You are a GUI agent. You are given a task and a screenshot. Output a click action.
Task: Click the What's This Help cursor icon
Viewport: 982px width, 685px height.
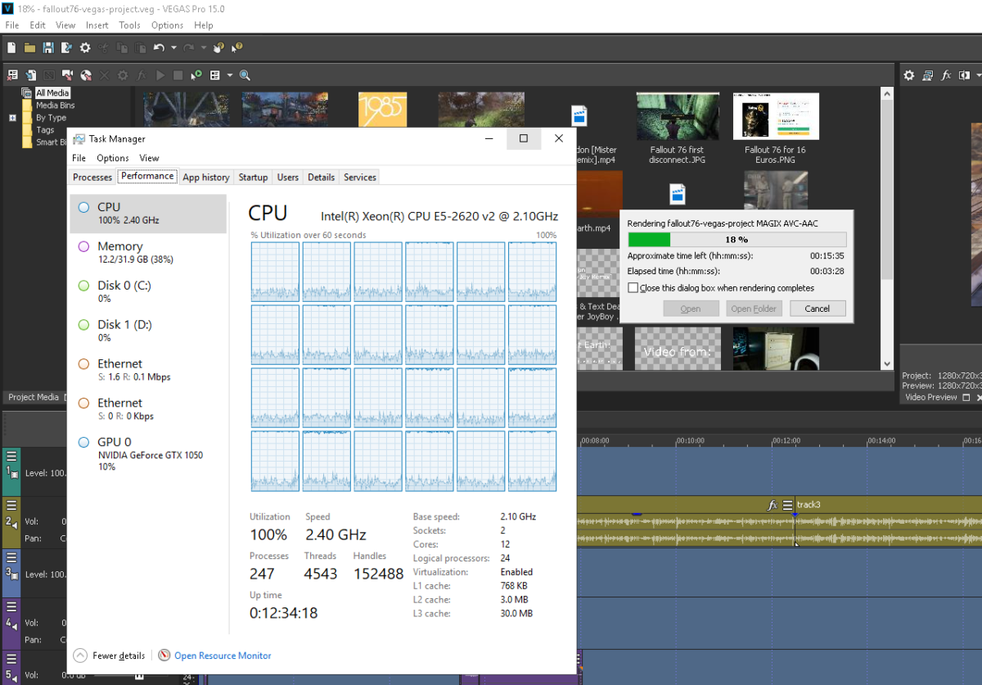point(237,48)
